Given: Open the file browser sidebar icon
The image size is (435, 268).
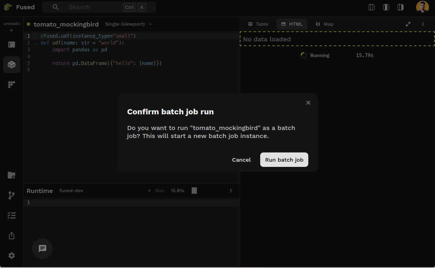Looking at the screenshot, I should 11,175.
